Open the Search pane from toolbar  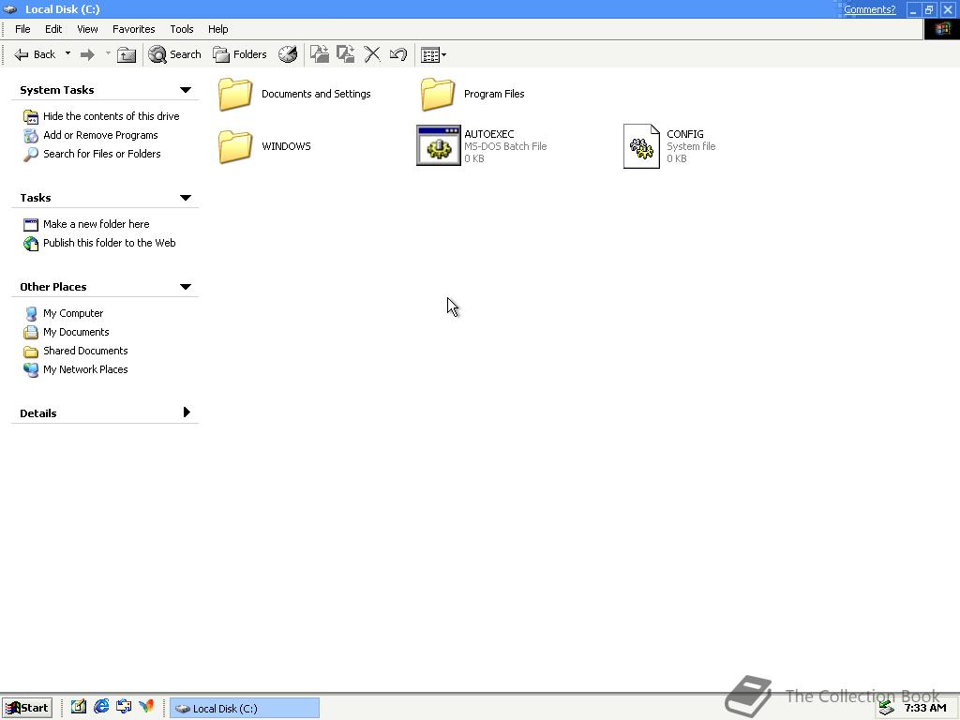(174, 54)
